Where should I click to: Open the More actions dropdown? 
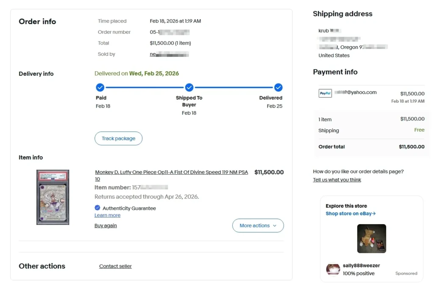(258, 225)
